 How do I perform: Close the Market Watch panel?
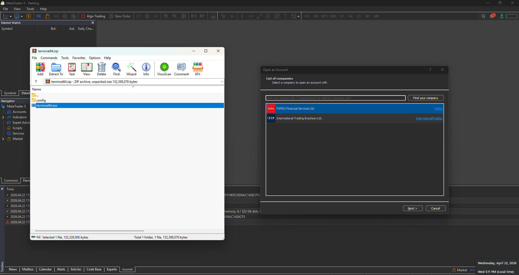coord(93,23)
